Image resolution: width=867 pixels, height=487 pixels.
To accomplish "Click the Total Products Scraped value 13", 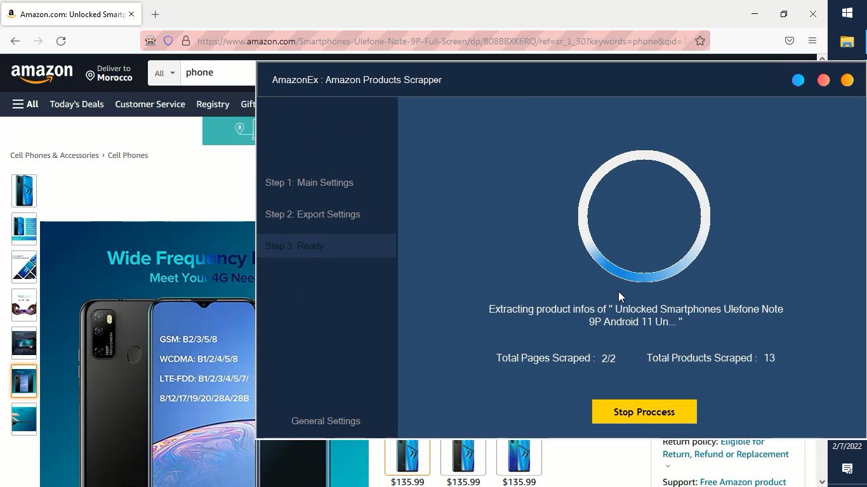I will 769,358.
